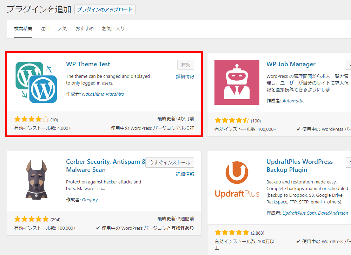Click the Cerber Security five-star rating
This screenshot has width=351, height=255.
click(x=31, y=220)
